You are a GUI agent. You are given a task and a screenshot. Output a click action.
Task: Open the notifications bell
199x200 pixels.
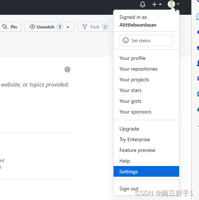142,4
